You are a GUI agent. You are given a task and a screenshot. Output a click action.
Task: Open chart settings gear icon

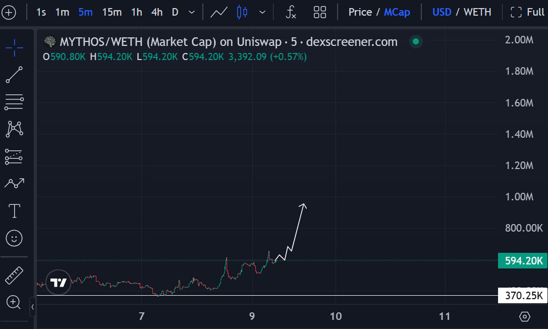(525, 317)
